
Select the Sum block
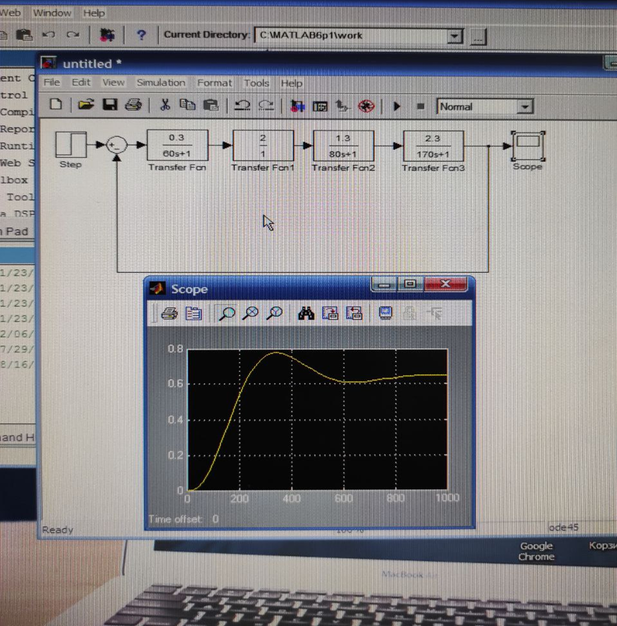pyautogui.click(x=117, y=145)
